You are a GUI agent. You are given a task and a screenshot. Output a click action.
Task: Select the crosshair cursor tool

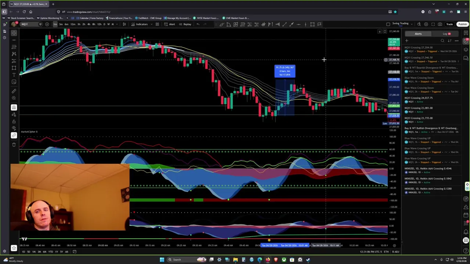(14, 33)
